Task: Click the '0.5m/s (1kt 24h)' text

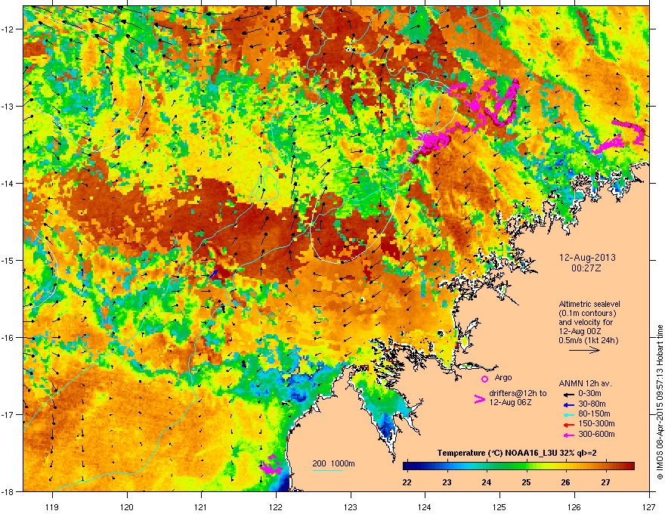Action: click(588, 340)
